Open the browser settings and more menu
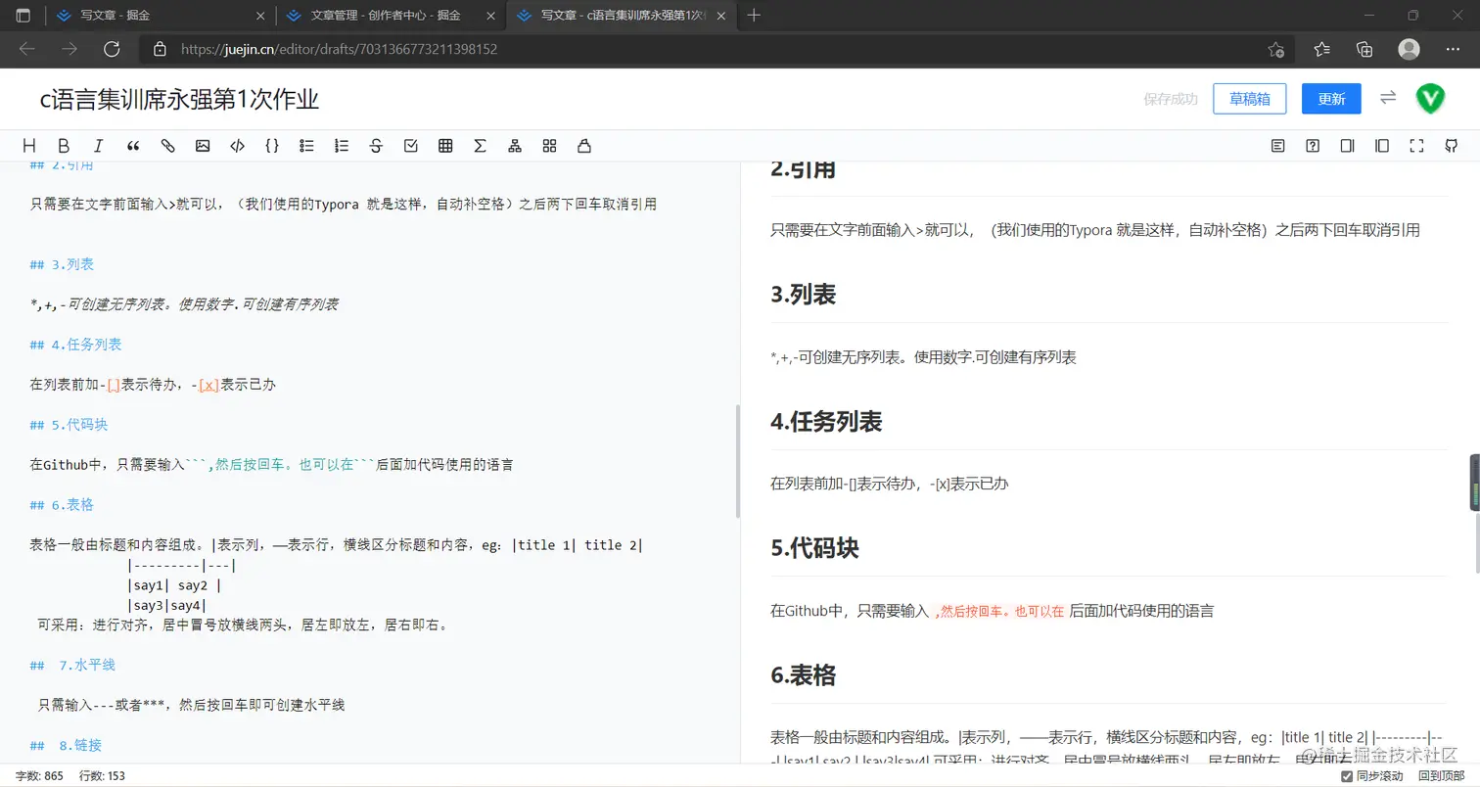The width and height of the screenshot is (1480, 787). click(1452, 49)
